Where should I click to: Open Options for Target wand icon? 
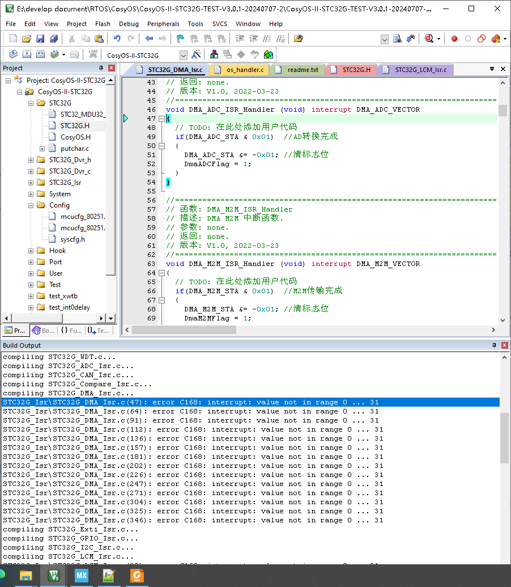[x=196, y=54]
